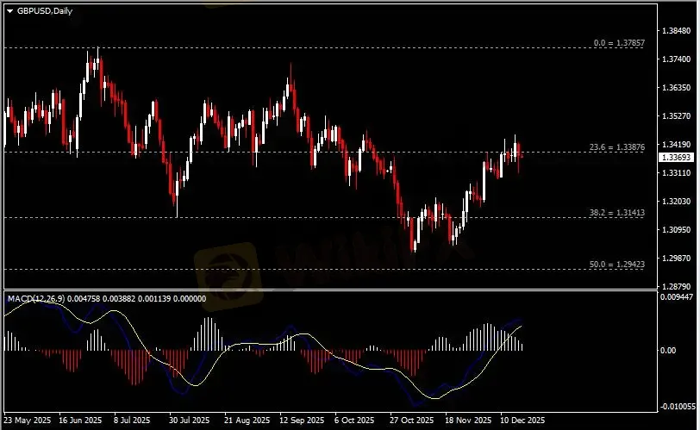Image resolution: width=700 pixels, height=430 pixels.
Task: Click the 1.33110 price scale value
Action: point(677,172)
